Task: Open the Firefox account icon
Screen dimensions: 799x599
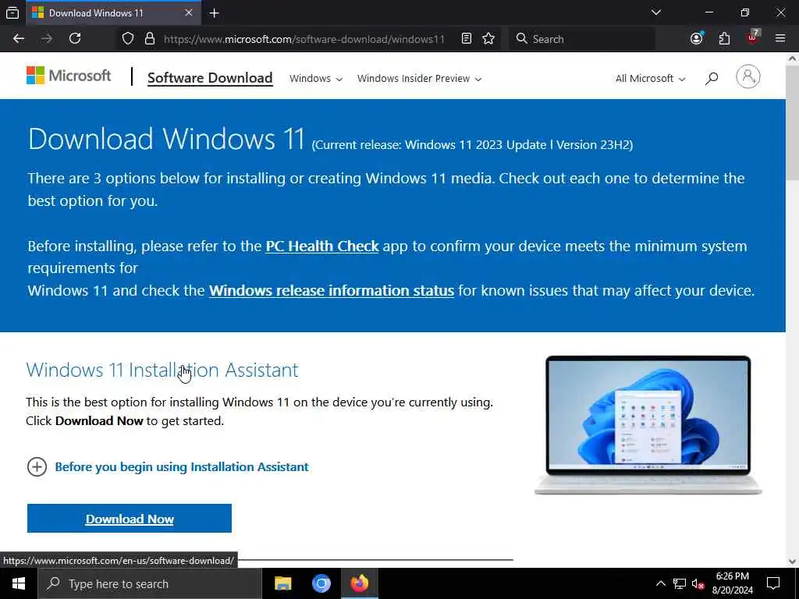Action: [x=697, y=39]
